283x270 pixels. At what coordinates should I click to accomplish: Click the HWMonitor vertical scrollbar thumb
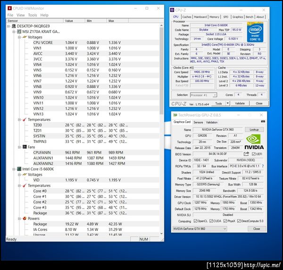pos(161,71)
